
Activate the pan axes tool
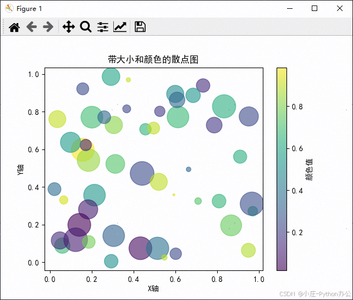(x=68, y=27)
